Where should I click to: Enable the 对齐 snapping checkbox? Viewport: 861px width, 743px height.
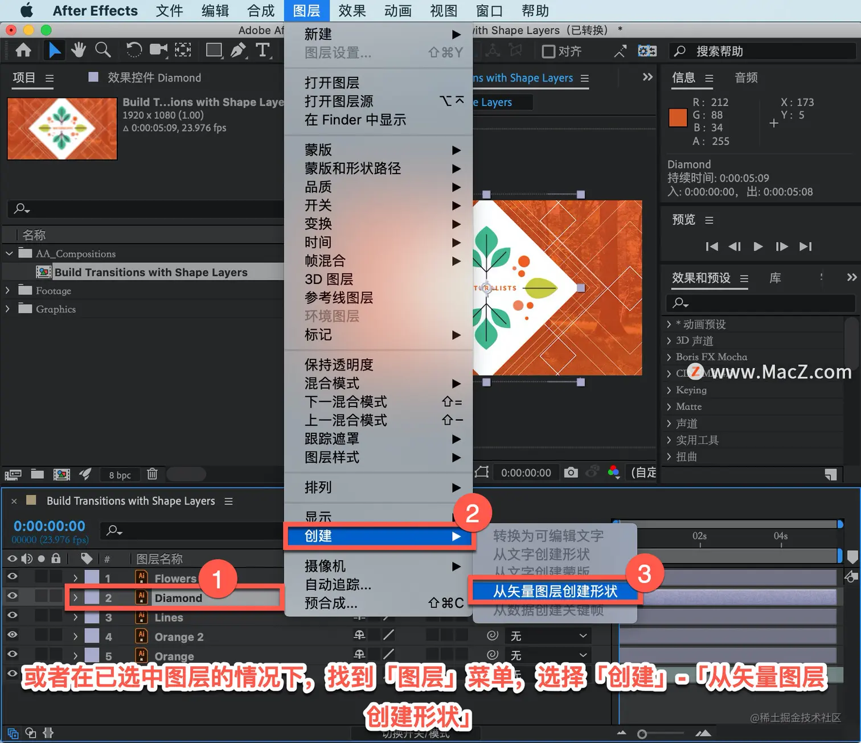click(x=548, y=52)
